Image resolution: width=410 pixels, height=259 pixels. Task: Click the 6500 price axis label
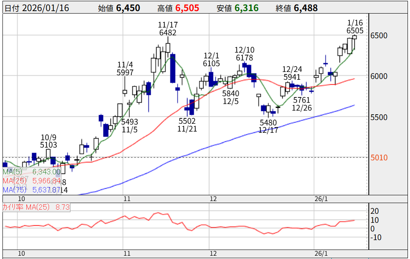(x=379, y=36)
